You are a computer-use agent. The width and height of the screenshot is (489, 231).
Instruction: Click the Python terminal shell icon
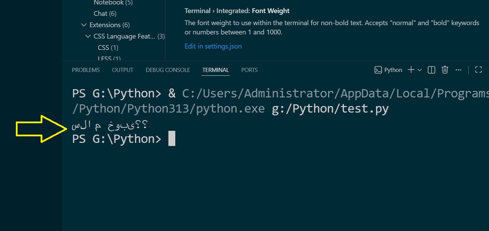point(378,70)
